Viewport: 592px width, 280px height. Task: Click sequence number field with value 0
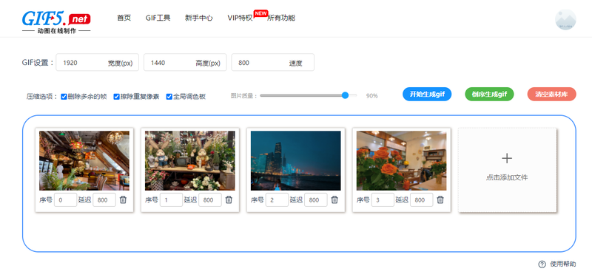click(65, 200)
